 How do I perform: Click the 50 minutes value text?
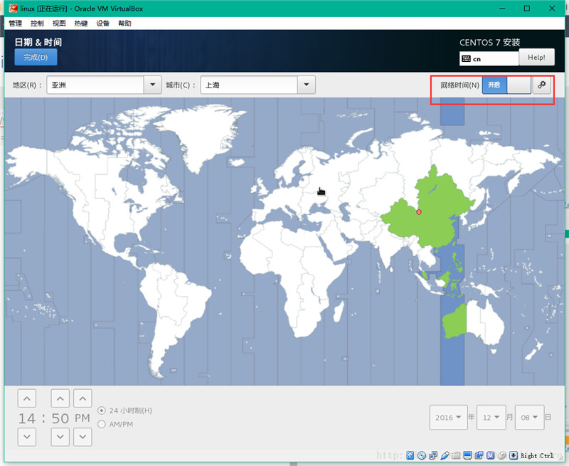click(x=60, y=418)
